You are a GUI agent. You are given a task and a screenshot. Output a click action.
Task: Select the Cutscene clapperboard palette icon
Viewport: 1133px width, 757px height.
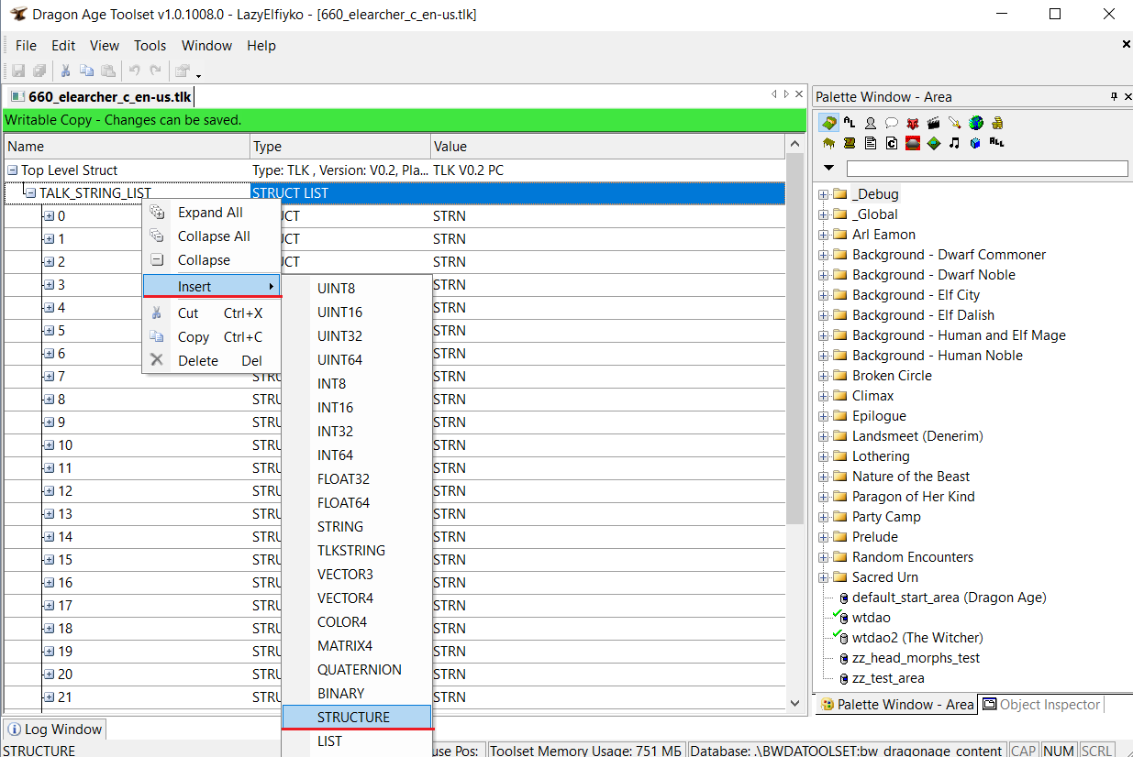pos(933,123)
